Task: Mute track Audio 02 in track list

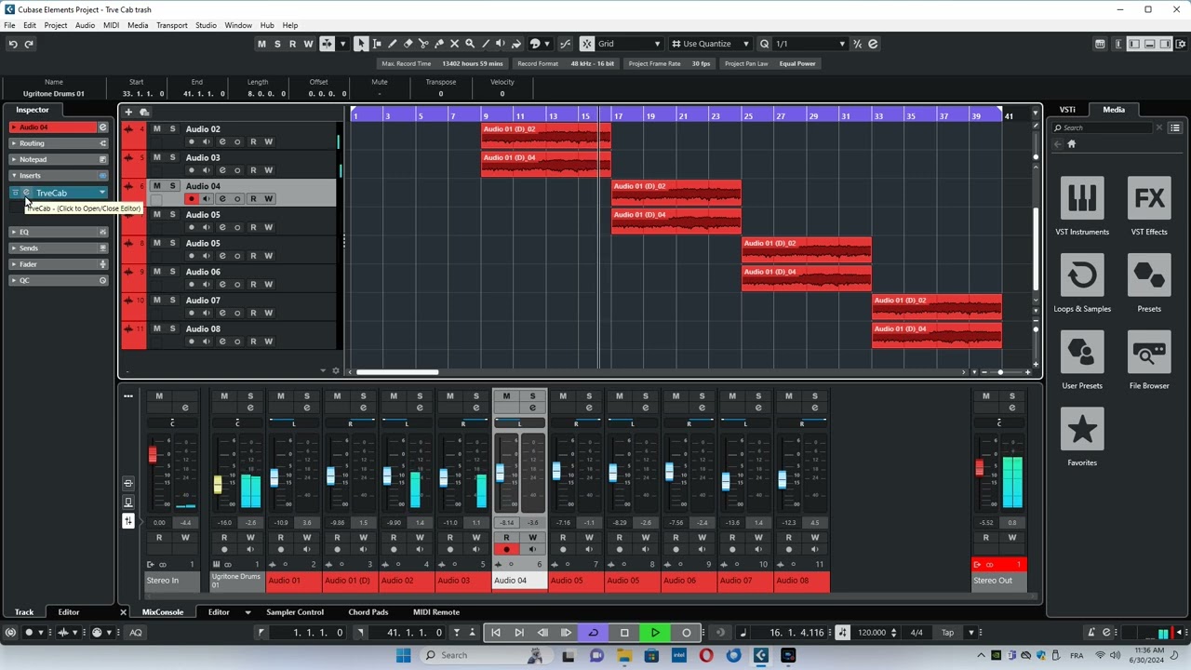Action: (x=156, y=129)
